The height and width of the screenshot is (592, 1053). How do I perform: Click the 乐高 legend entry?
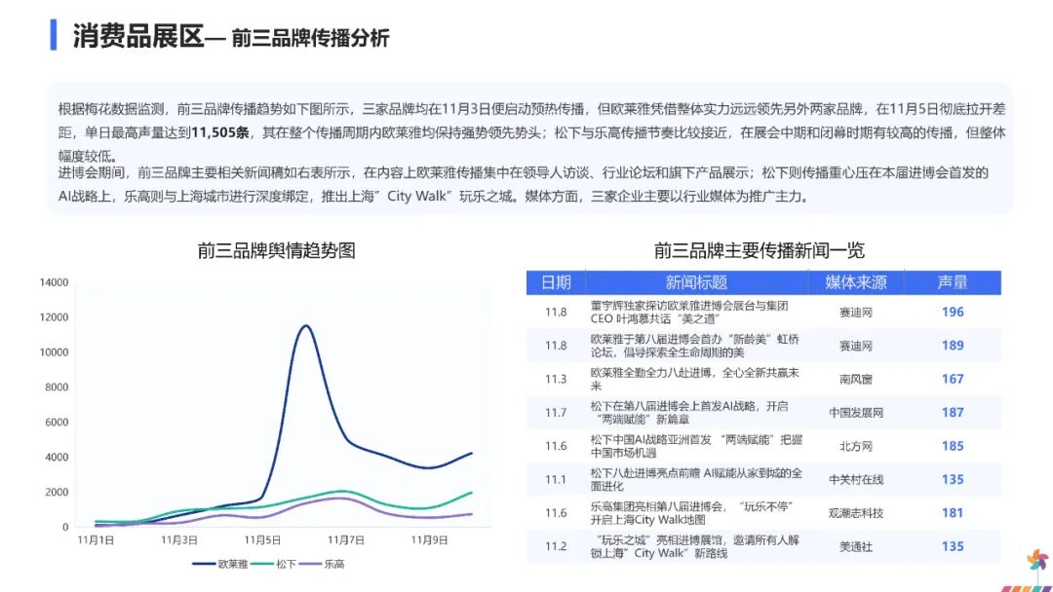coord(322,564)
